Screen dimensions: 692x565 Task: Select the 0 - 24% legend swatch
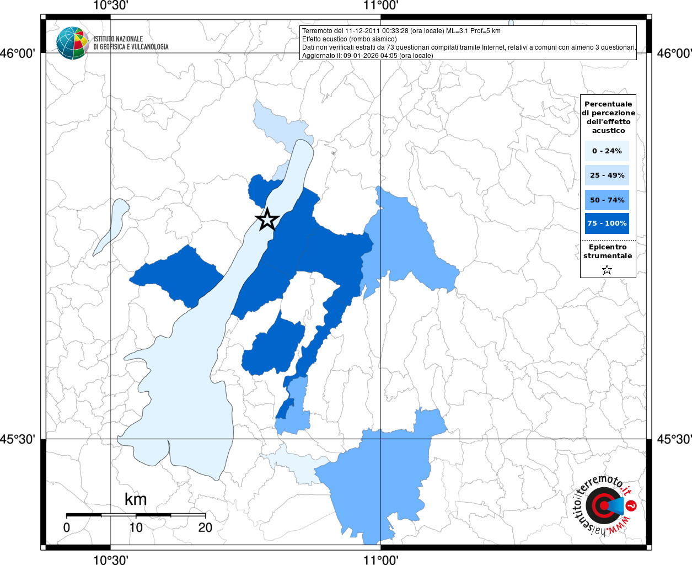607,151
